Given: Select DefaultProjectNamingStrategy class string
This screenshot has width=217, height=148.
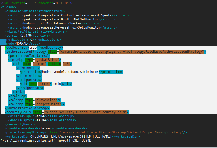Looking at the screenshot, I should 121,132.
